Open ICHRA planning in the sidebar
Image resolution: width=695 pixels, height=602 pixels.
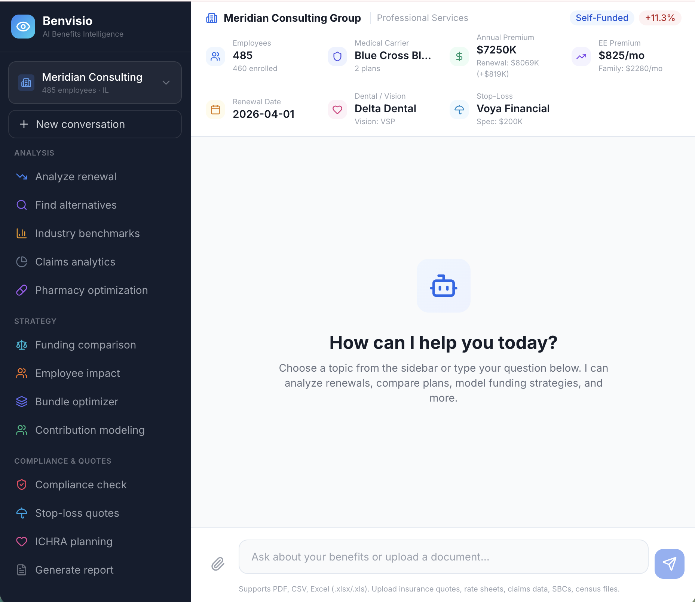(x=95, y=541)
